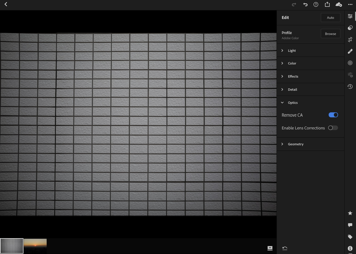Expand the Geometry section
Image resolution: width=356 pixels, height=254 pixels.
click(310, 144)
